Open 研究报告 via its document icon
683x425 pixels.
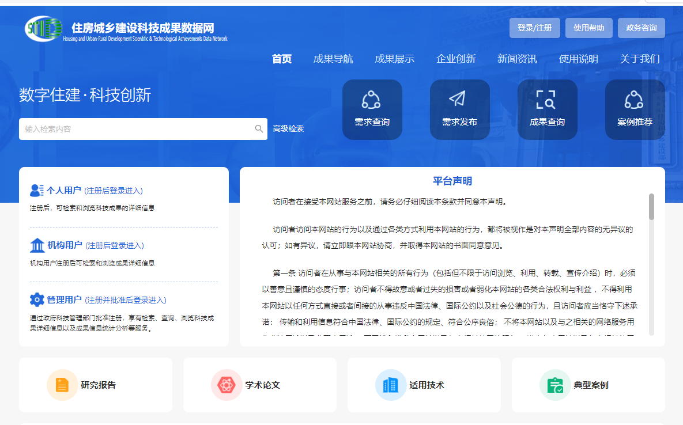pyautogui.click(x=62, y=384)
